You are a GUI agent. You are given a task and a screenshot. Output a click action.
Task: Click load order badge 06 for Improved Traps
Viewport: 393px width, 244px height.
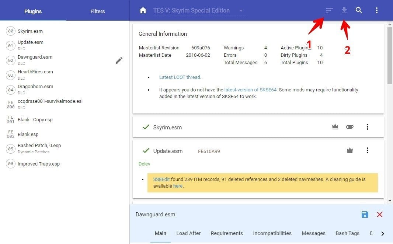click(11, 164)
